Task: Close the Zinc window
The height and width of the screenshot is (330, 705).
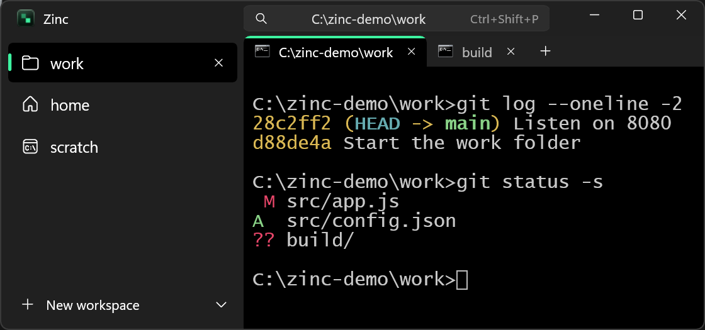Action: (681, 15)
